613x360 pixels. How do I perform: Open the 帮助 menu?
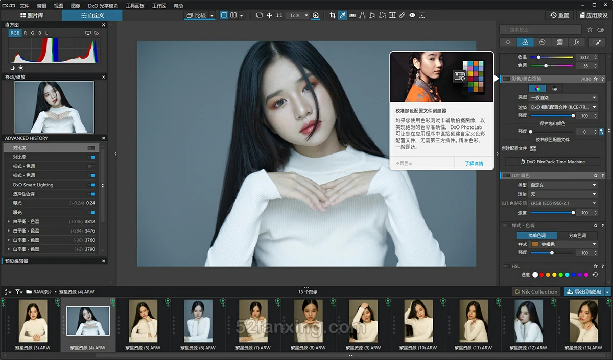(x=178, y=6)
